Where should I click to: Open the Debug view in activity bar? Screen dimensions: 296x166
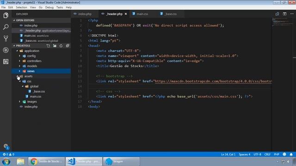(x=6, y=50)
